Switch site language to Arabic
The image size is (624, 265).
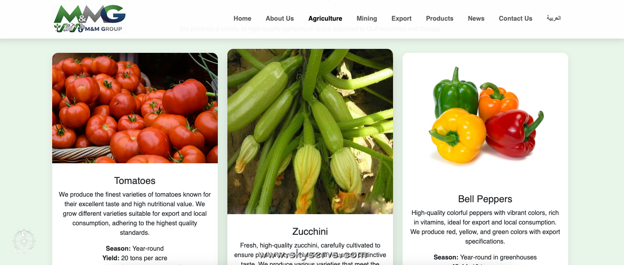click(554, 18)
